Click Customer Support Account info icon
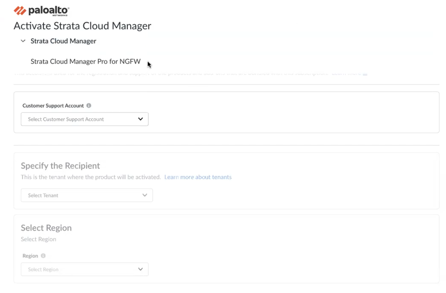The height and width of the screenshot is (293, 446). coord(89,106)
